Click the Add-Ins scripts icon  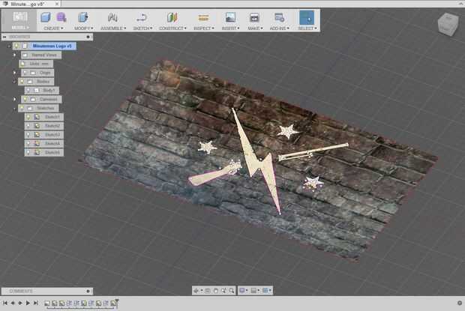[279, 17]
